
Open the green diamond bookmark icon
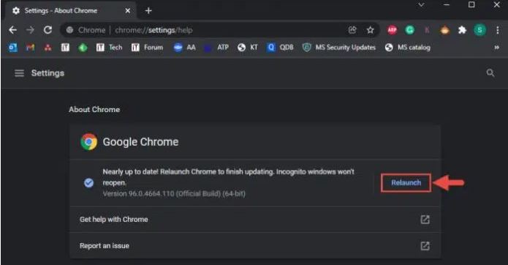pos(83,48)
